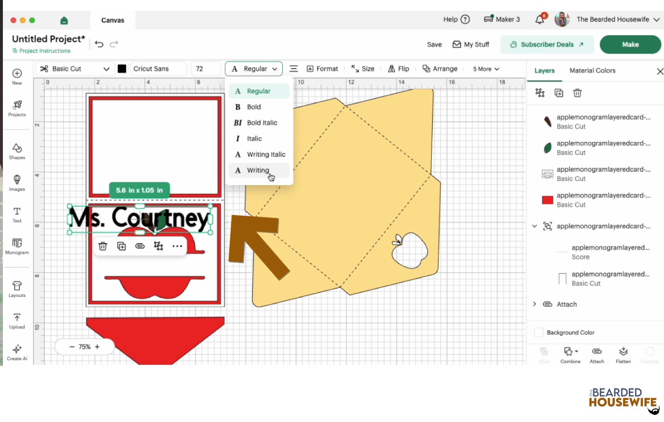The width and height of the screenshot is (664, 422).
Task: Switch to the Layers tab
Action: 544,71
